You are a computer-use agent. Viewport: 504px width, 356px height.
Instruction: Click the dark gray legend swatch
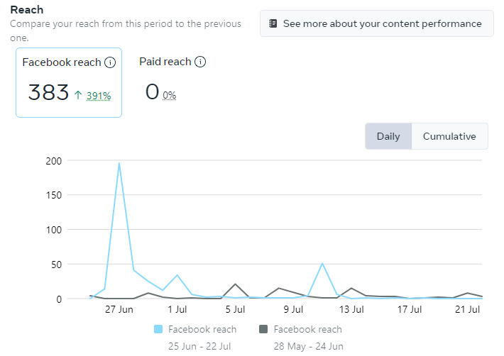click(263, 329)
